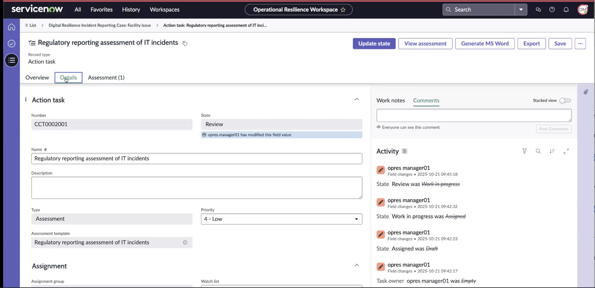
Task: Open Digital Resilience Incident Reporting Case breadcrumb
Action: point(100,25)
